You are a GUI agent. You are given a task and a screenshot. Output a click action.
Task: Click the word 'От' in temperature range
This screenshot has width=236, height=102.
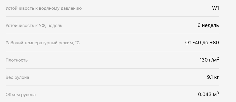(x=188, y=43)
